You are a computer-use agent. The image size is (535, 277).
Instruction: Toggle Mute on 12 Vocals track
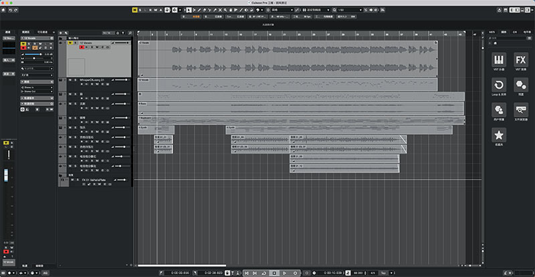tap(70, 43)
